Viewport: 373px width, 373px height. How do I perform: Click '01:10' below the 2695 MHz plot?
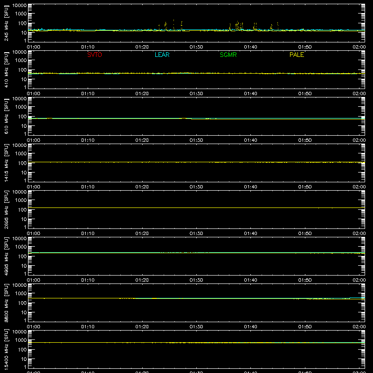(88, 234)
